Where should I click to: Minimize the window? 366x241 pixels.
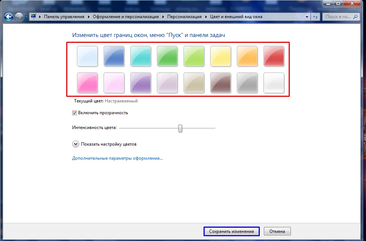(x=328, y=3)
